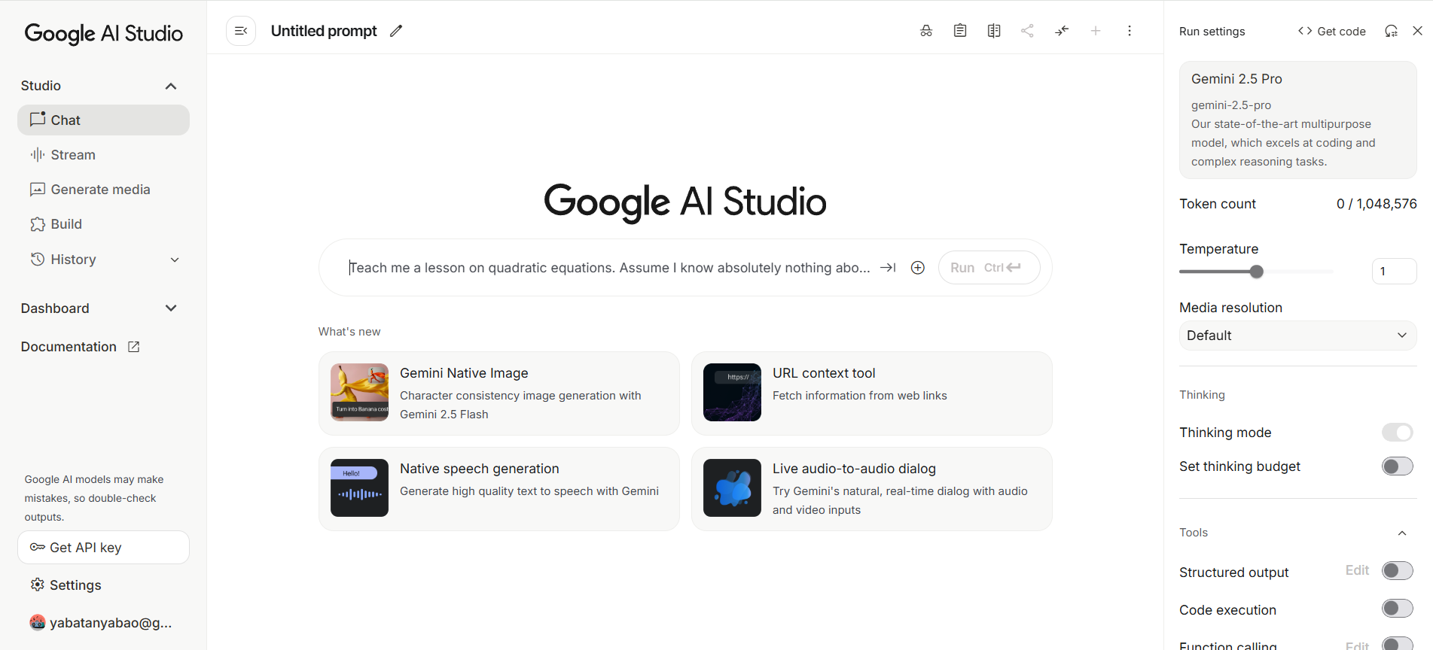Click the share prompt icon
The image size is (1433, 650).
coord(1027,31)
